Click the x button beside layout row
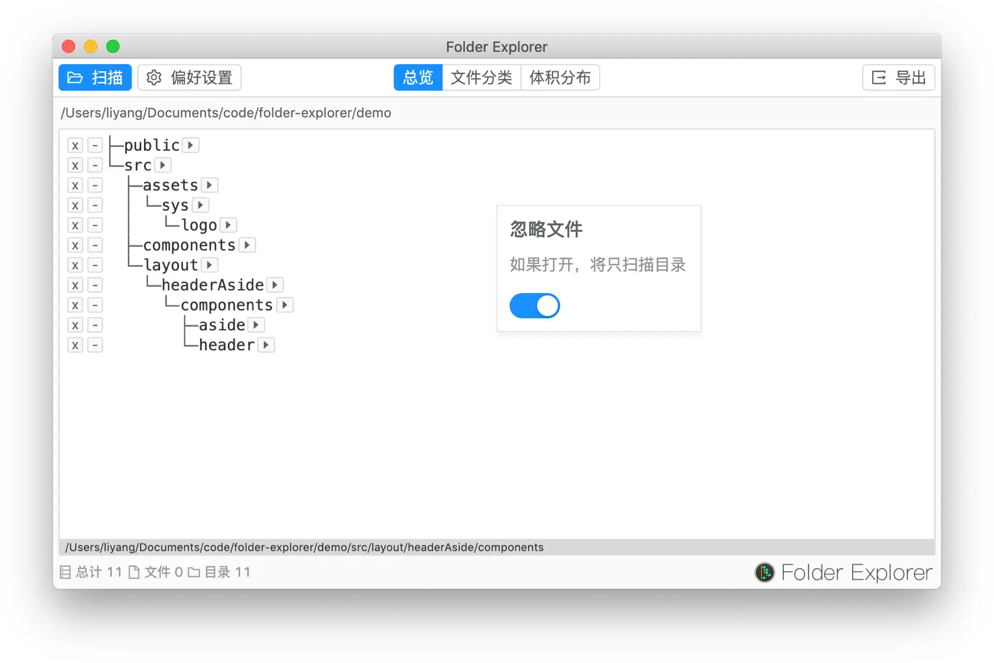 75,266
